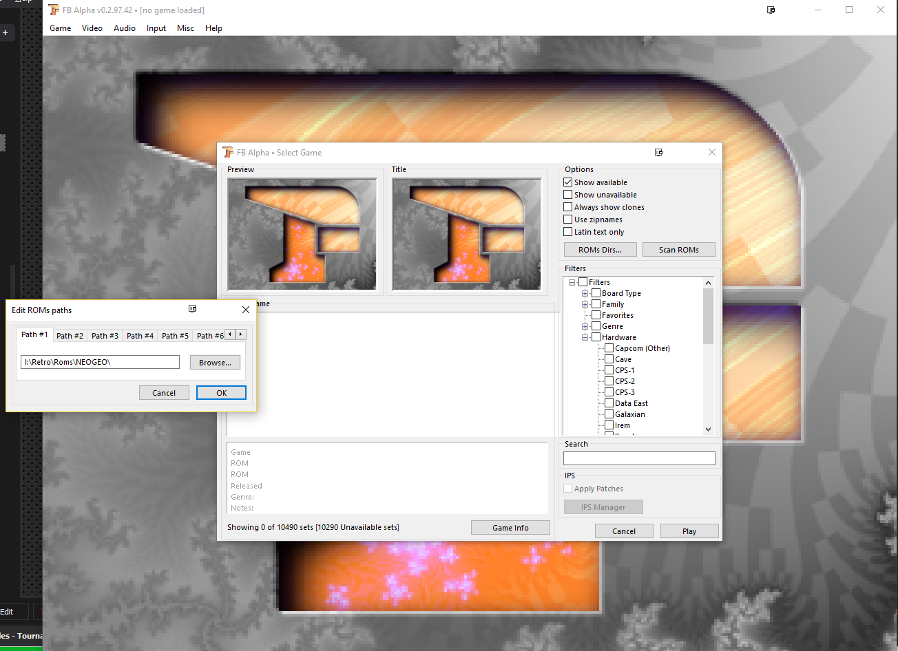Focus the Search field in Select Game
898x651 pixels.
pos(639,458)
